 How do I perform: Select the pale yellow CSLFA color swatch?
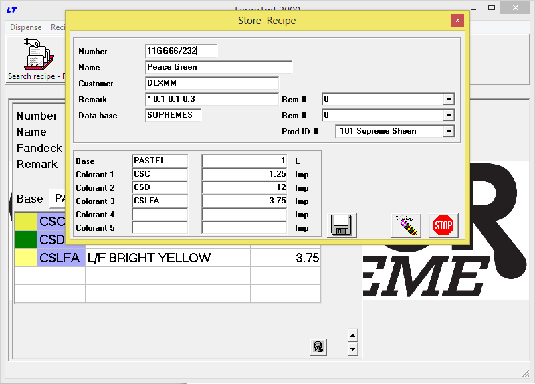(26, 258)
